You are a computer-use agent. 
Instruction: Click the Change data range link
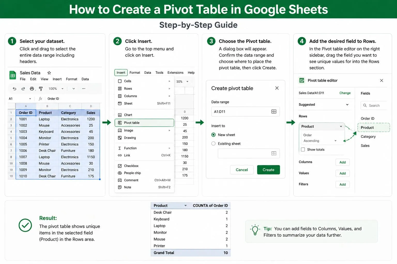(345, 93)
